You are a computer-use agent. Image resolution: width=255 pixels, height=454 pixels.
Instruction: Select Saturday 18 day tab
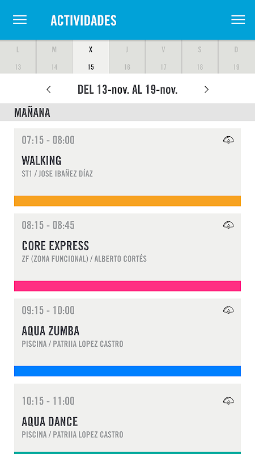click(x=200, y=57)
